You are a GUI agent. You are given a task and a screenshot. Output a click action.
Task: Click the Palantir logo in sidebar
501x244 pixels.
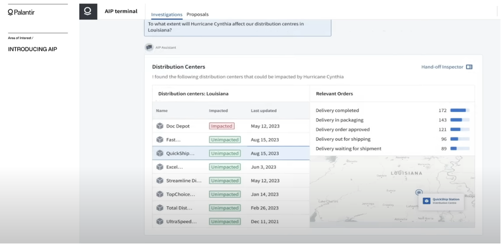pos(21,12)
